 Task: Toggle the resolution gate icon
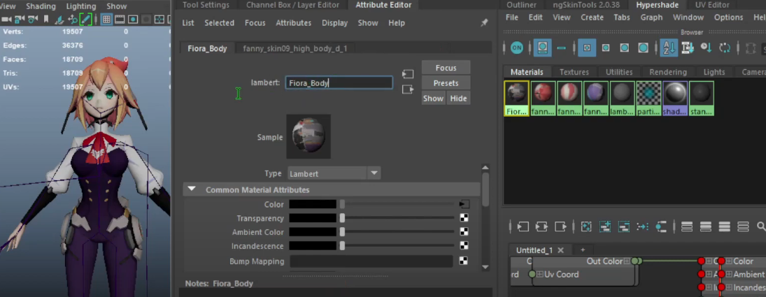pos(133,20)
